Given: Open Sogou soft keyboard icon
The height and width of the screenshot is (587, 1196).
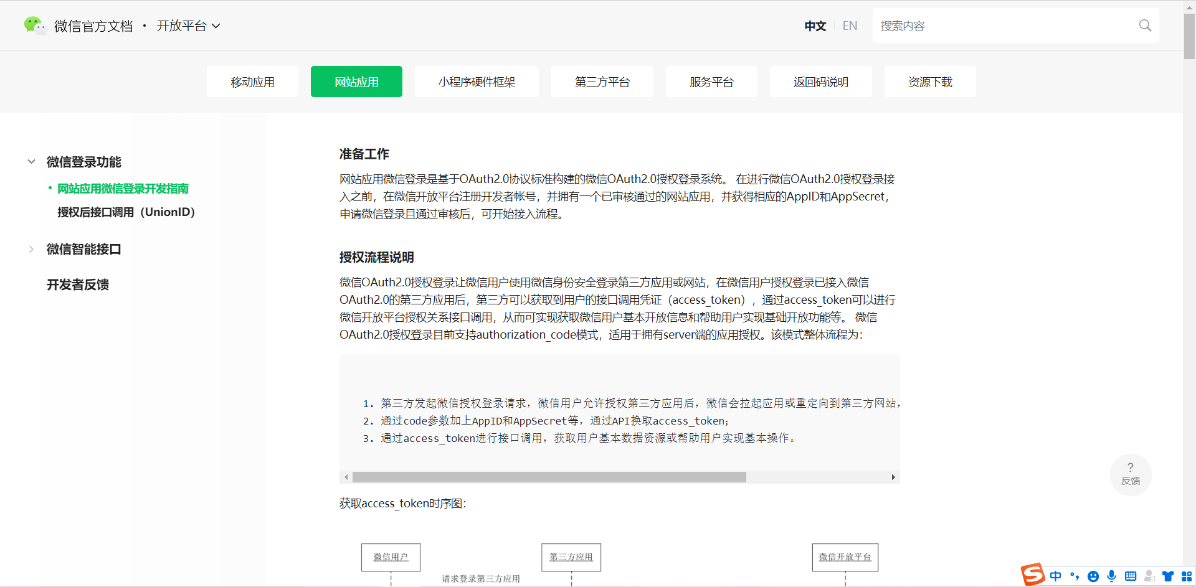Looking at the screenshot, I should click(x=1131, y=576).
